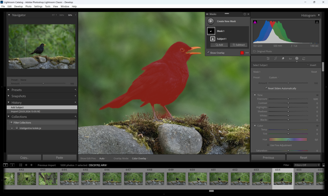Click the red overlay color swatch
This screenshot has height=196, width=328.
tap(242, 53)
